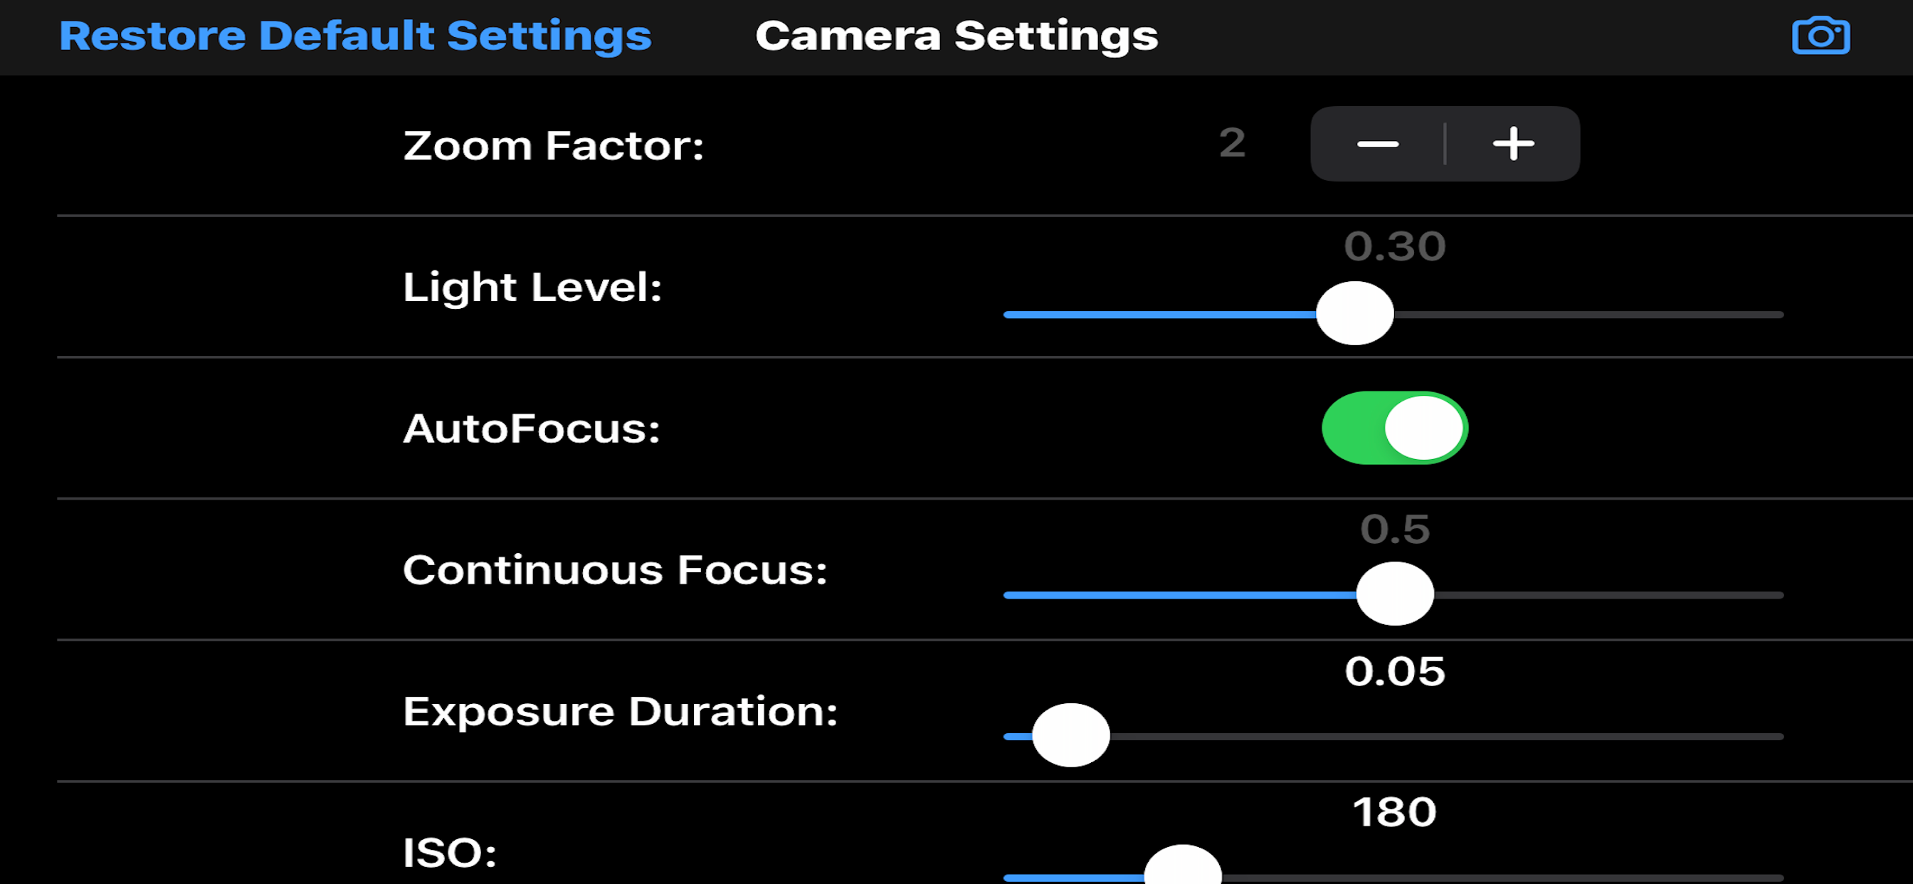Click the Continuous Focus label
Screen dimensions: 1913x884
pyautogui.click(x=615, y=571)
